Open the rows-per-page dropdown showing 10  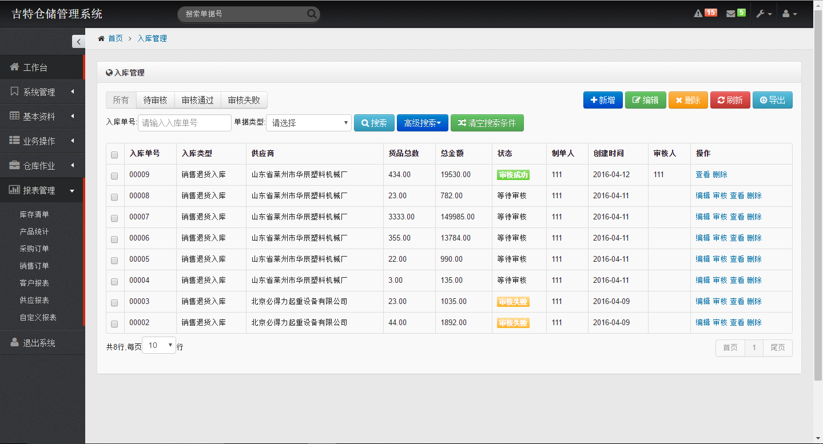coord(158,345)
